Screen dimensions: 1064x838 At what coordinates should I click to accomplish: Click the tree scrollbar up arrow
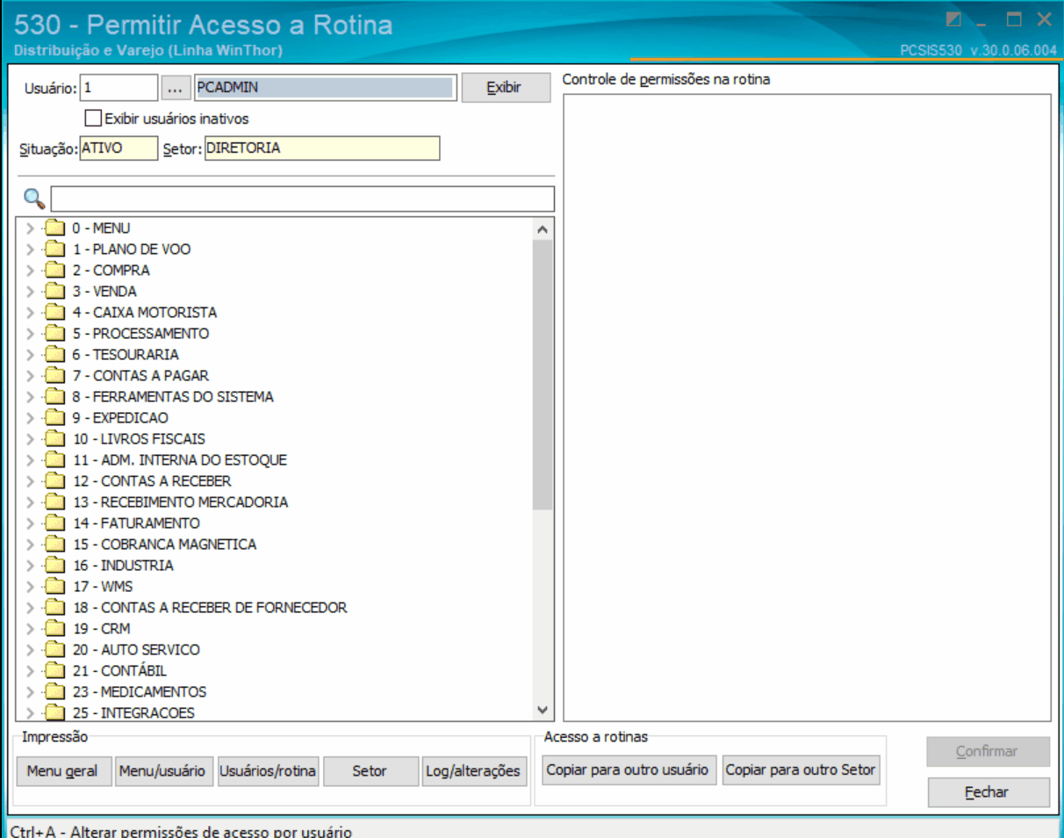(x=543, y=229)
